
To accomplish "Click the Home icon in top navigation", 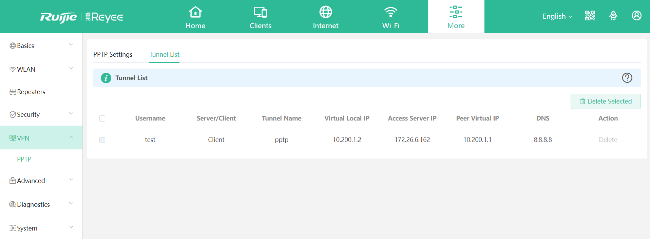I will [195, 12].
